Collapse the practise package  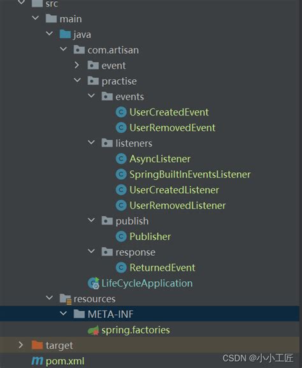point(77,80)
